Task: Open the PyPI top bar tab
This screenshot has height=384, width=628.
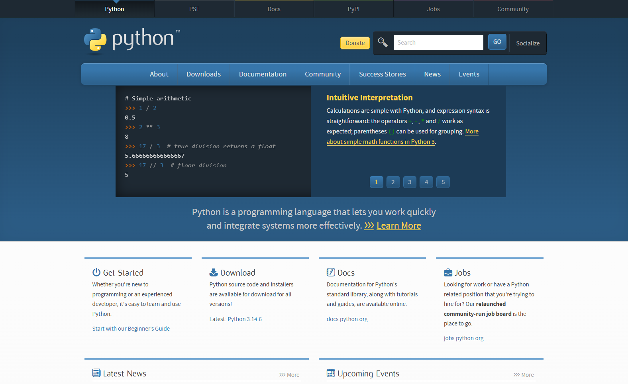Action: (x=353, y=9)
